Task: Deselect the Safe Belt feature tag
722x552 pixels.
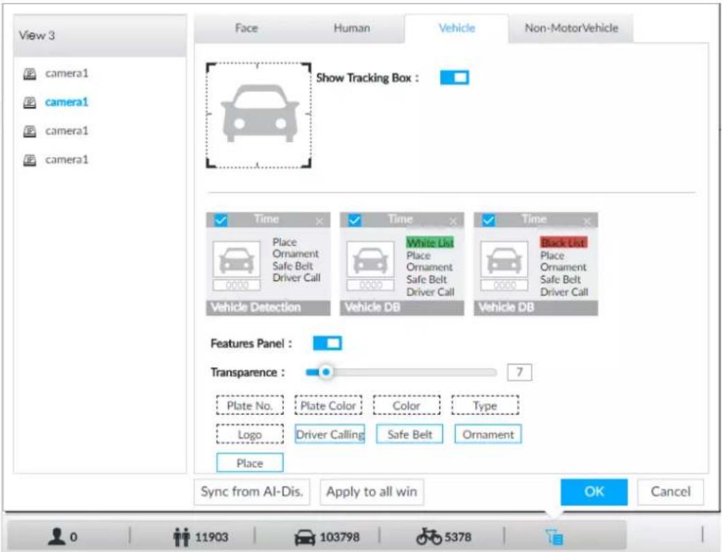Action: pos(410,434)
